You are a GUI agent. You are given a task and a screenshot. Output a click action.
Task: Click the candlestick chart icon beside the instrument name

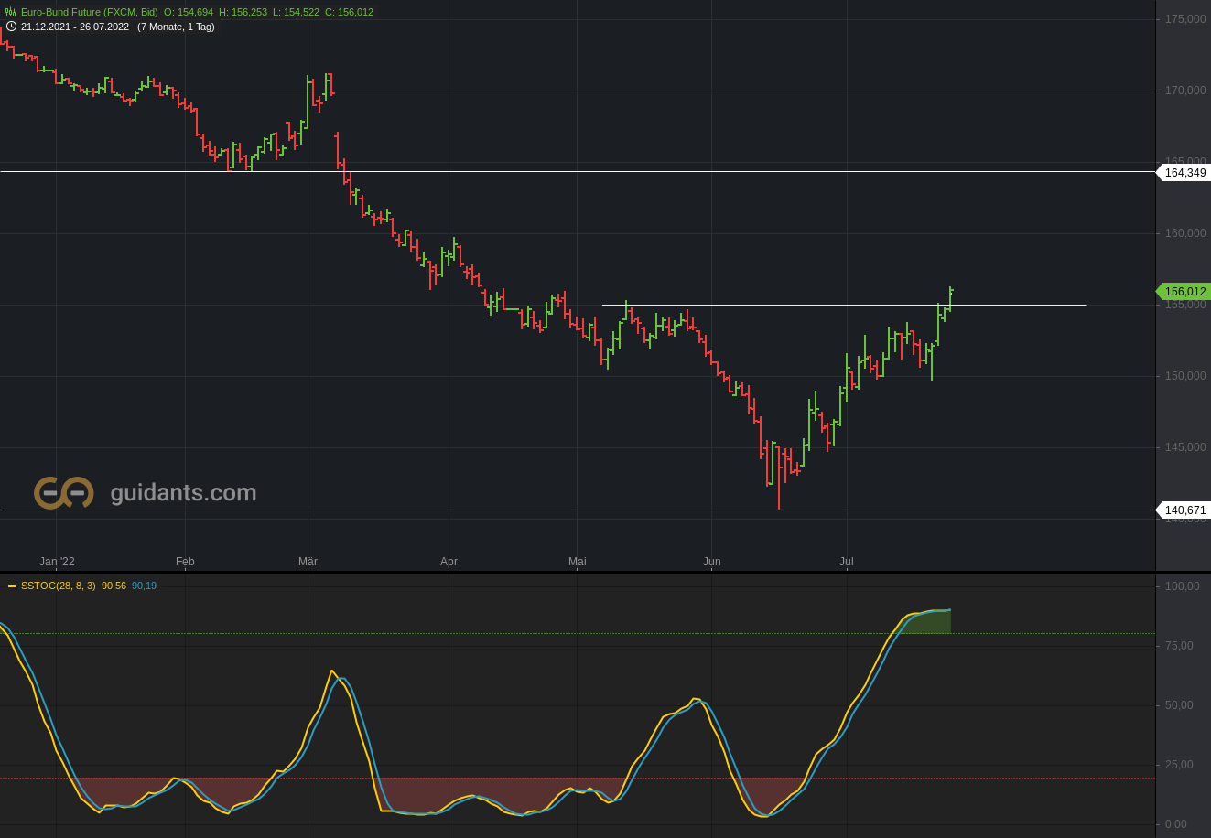(x=11, y=12)
